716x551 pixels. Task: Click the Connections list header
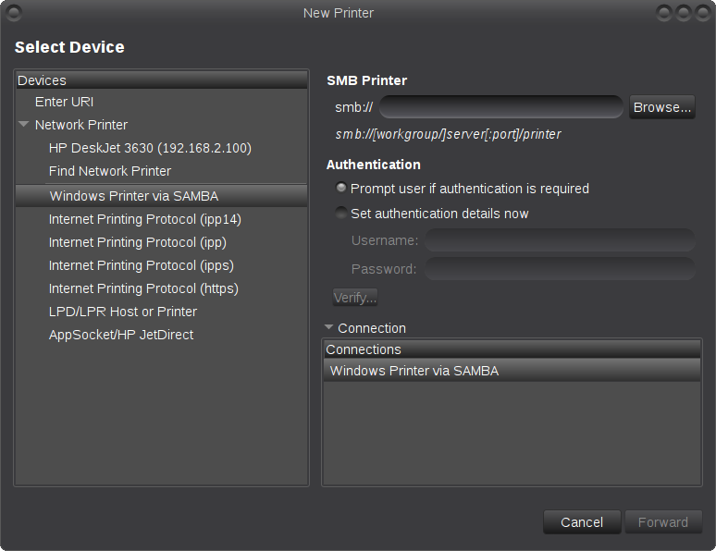512,349
